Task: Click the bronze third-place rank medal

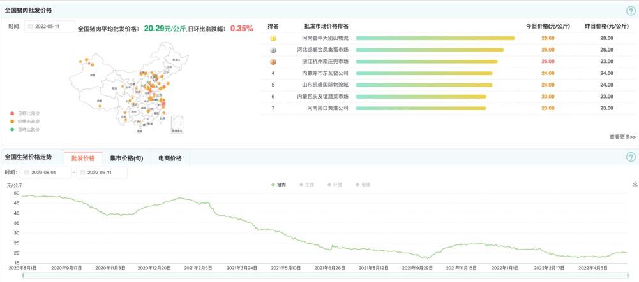Action: tap(273, 62)
